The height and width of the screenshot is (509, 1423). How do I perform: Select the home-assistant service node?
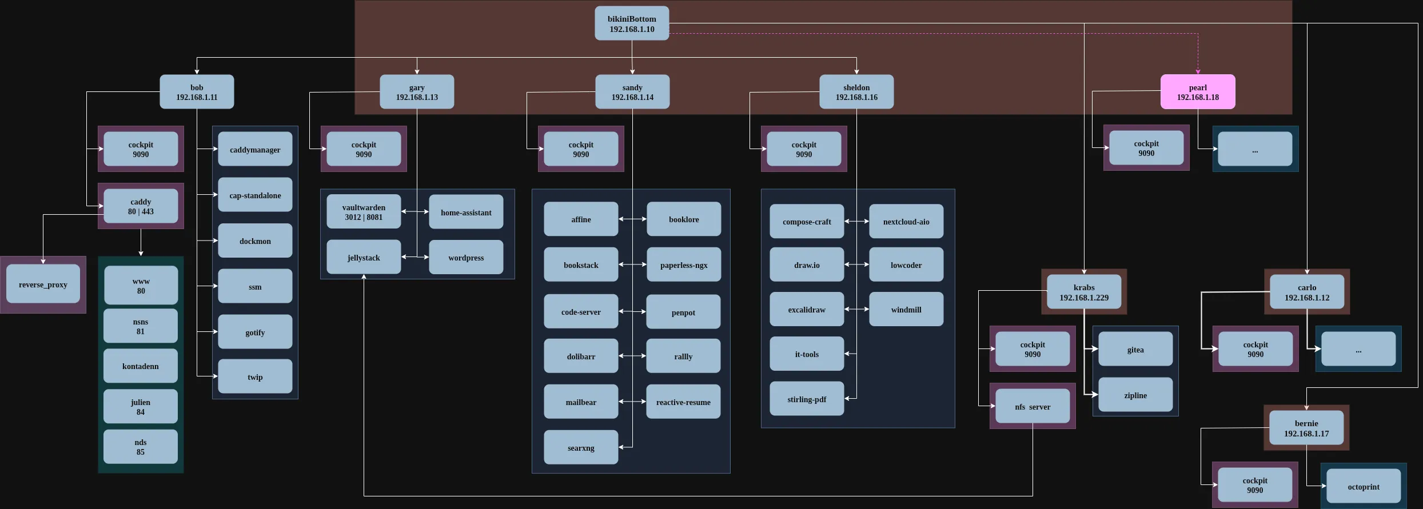[466, 212]
